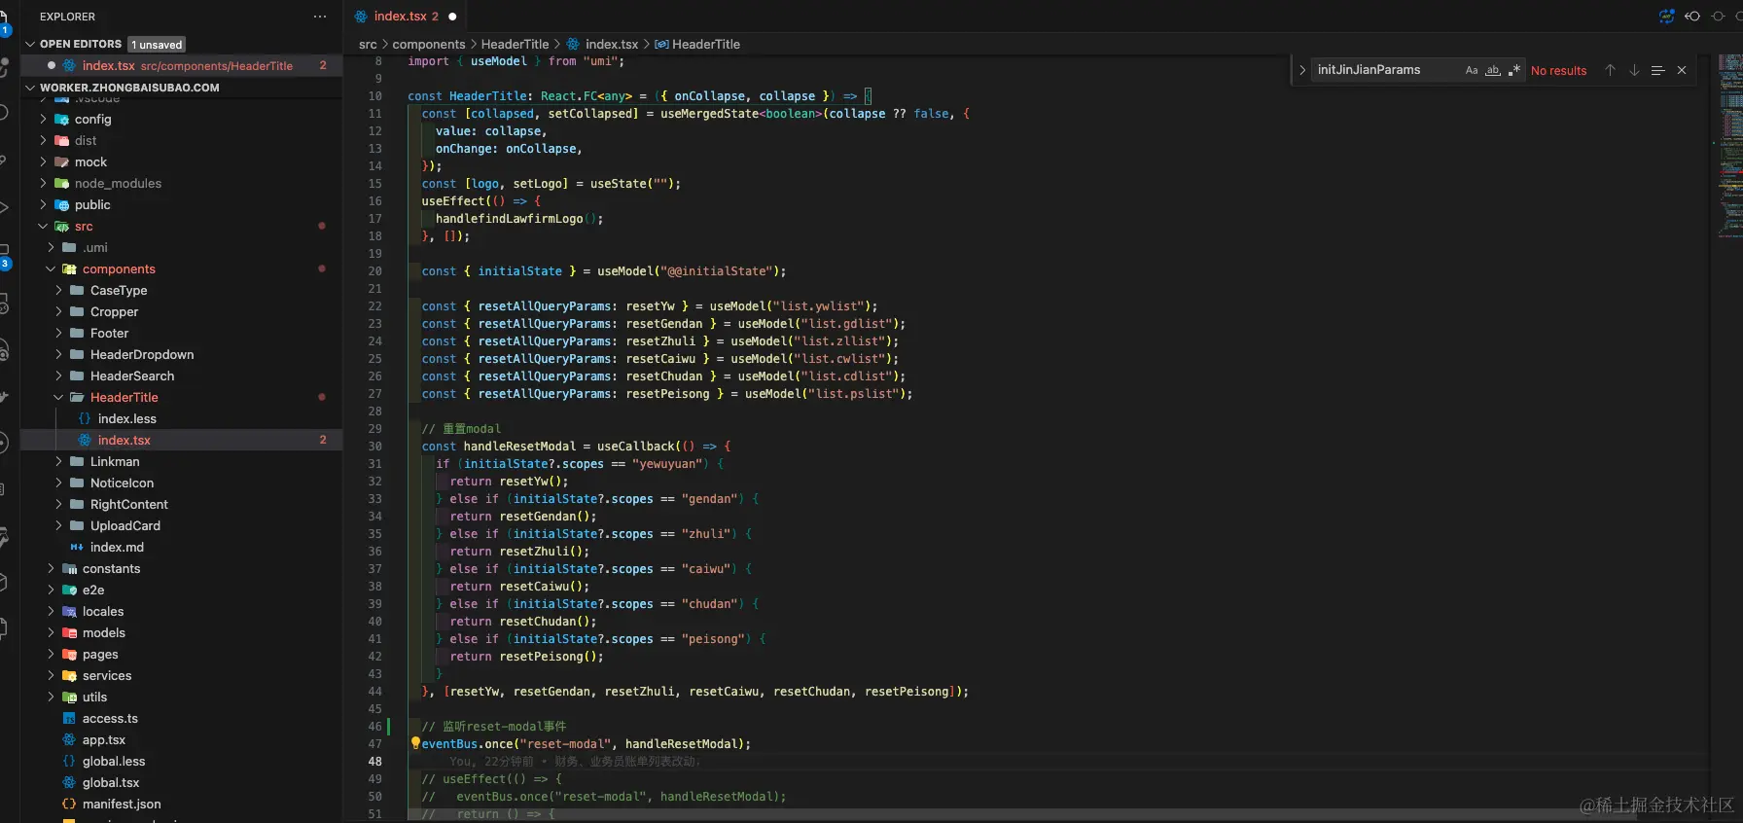1743x823 pixels.
Task: Click the utils folder icon
Action: click(70, 697)
